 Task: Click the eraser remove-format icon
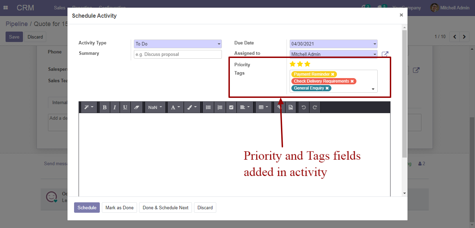click(136, 108)
